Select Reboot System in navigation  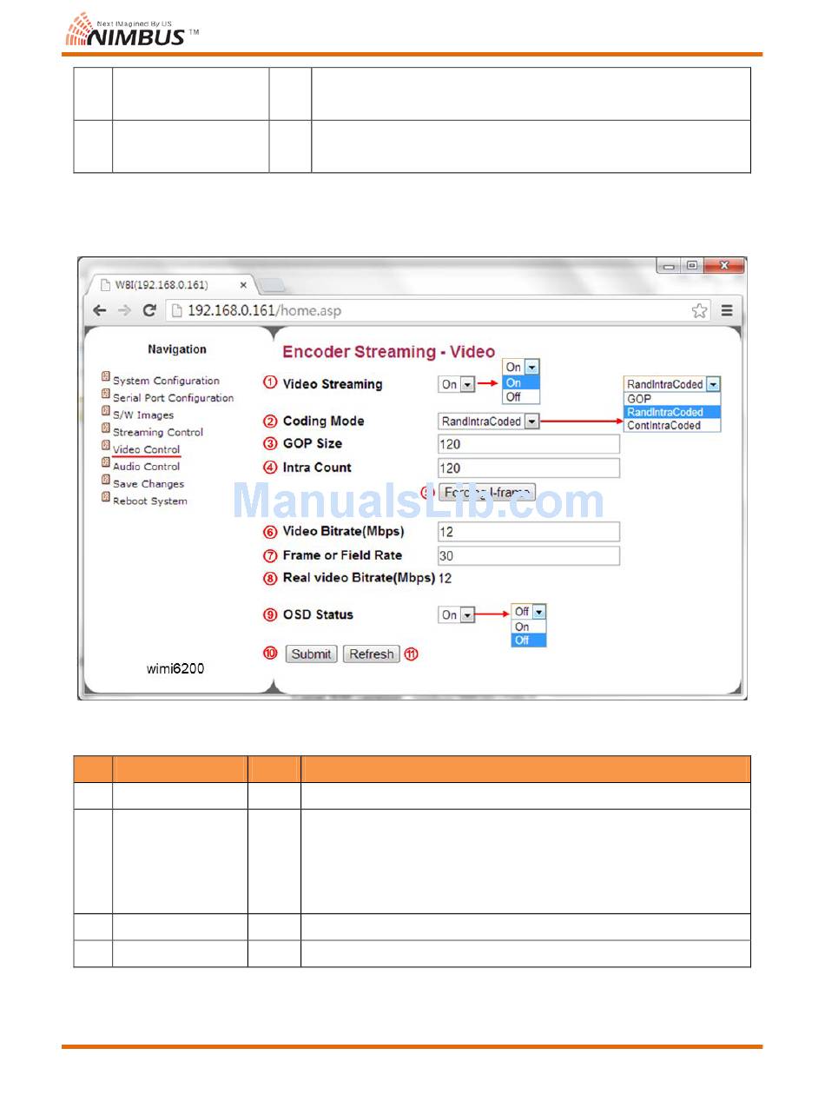pyautogui.click(x=150, y=501)
